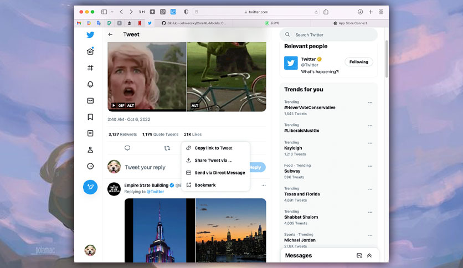The width and height of the screenshot is (463, 268).
Task: Open the 3,137 Retweets list
Action: click(x=122, y=135)
